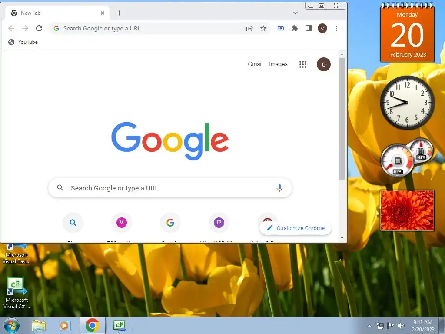This screenshot has height=334, width=445.
Task: Click the calendar gadget showing Monday 20
Action: (x=407, y=32)
